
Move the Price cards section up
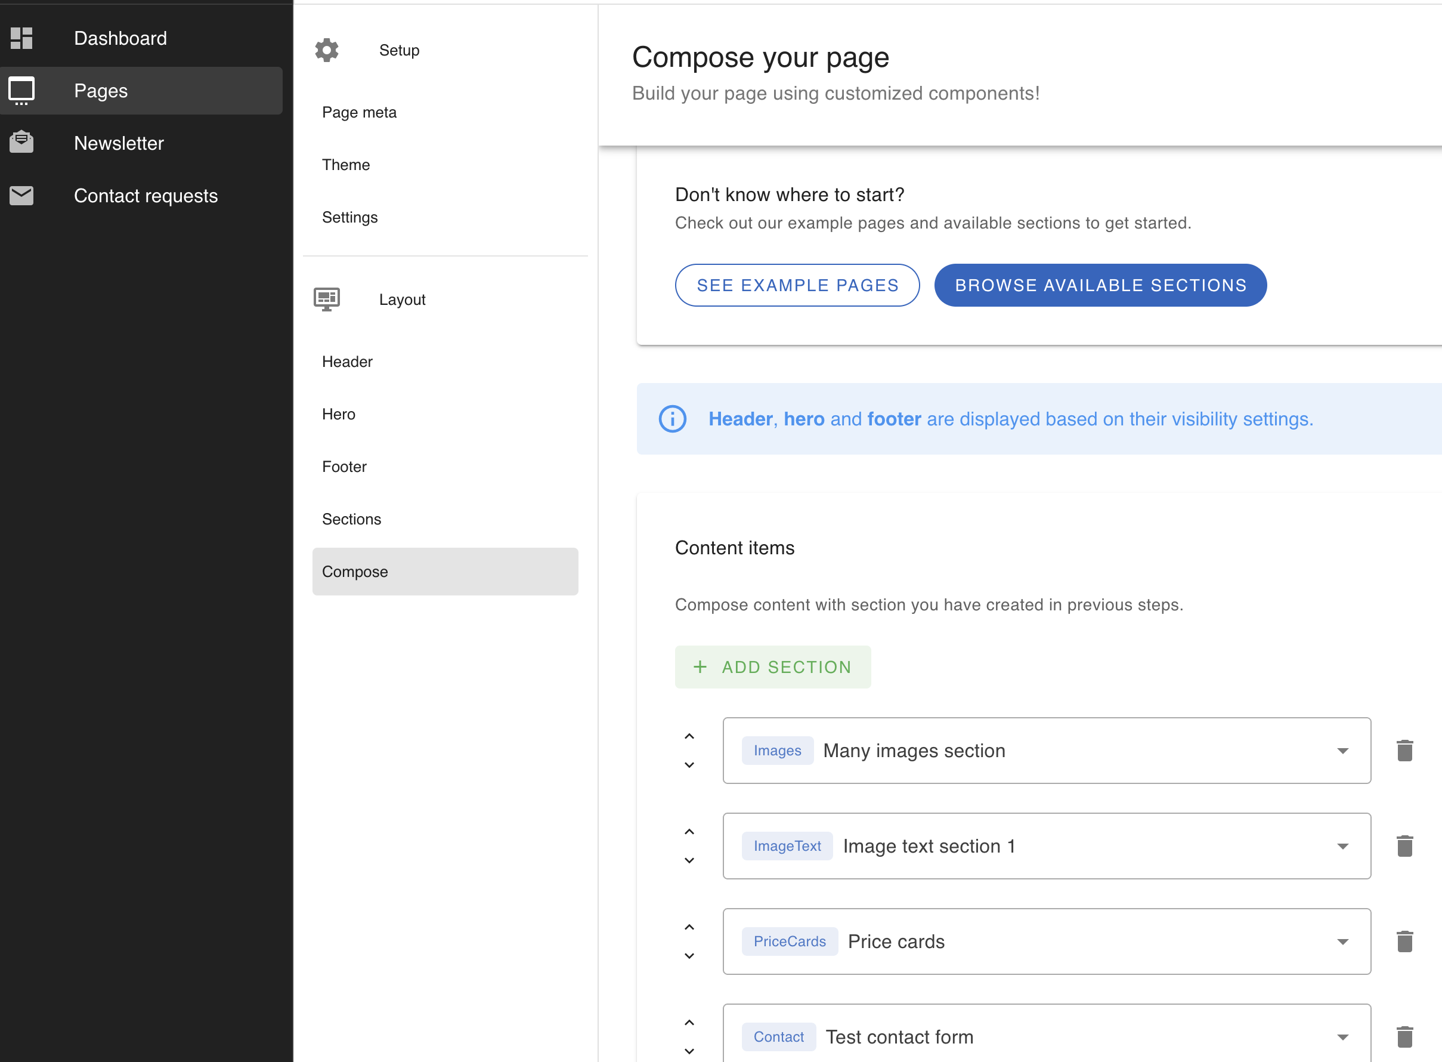point(689,927)
